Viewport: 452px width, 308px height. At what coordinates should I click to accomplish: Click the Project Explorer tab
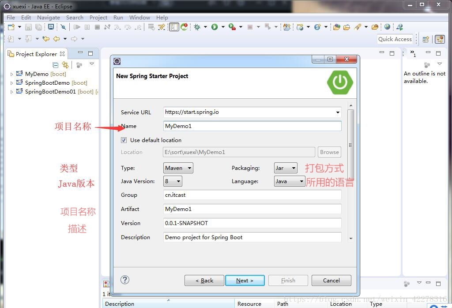tap(37, 54)
